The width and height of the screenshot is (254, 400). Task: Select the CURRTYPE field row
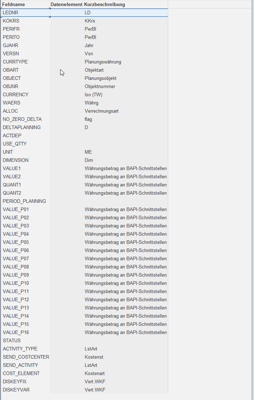coord(84,62)
